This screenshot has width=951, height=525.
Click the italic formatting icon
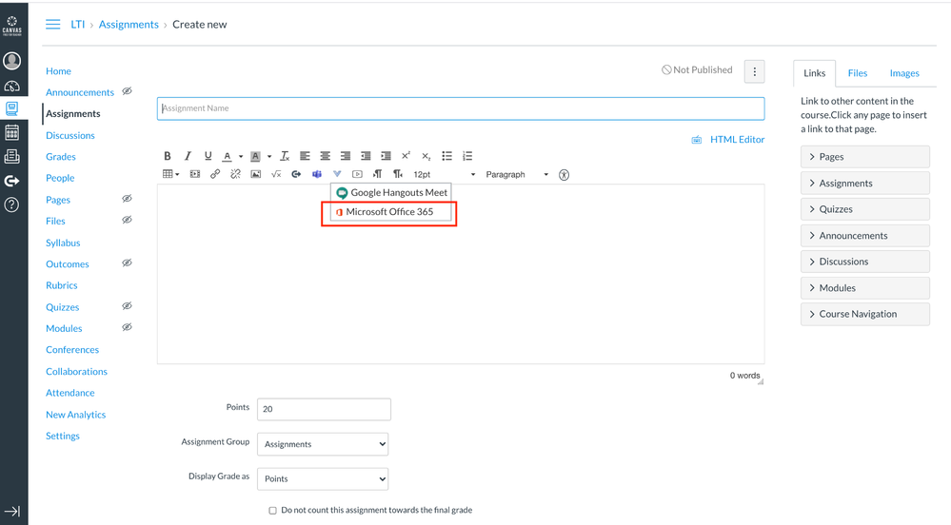pos(188,156)
